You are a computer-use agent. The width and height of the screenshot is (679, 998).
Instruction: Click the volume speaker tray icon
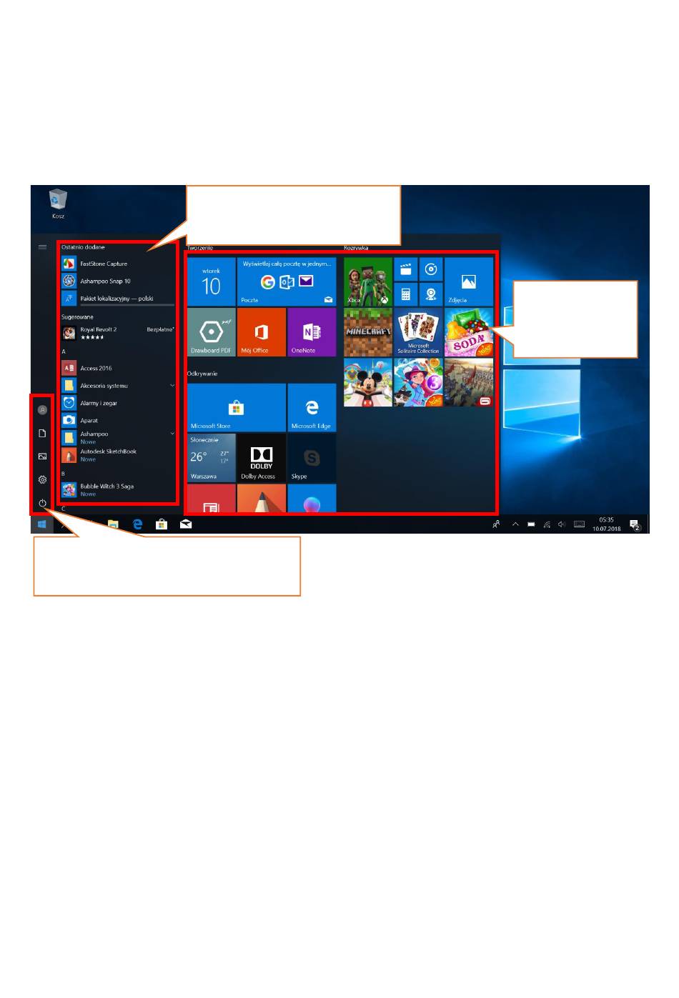pyautogui.click(x=562, y=524)
